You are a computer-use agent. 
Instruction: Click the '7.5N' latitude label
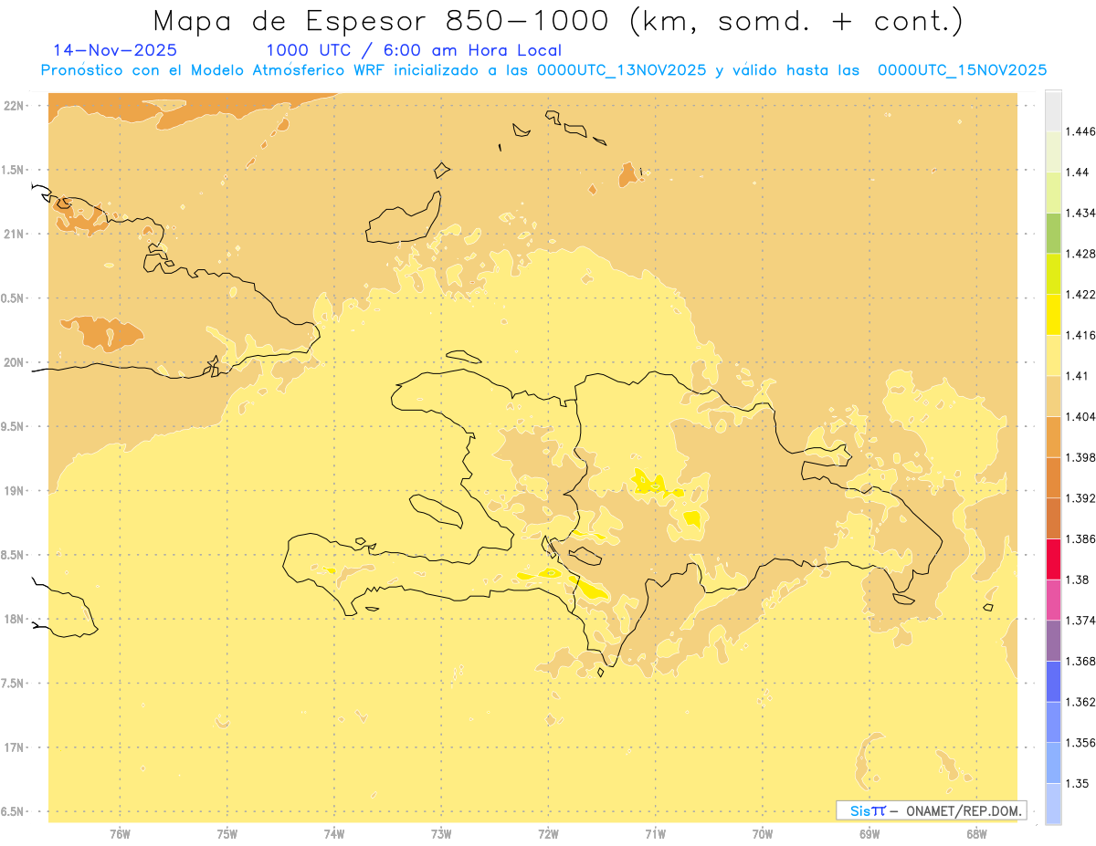pyautogui.click(x=14, y=684)
